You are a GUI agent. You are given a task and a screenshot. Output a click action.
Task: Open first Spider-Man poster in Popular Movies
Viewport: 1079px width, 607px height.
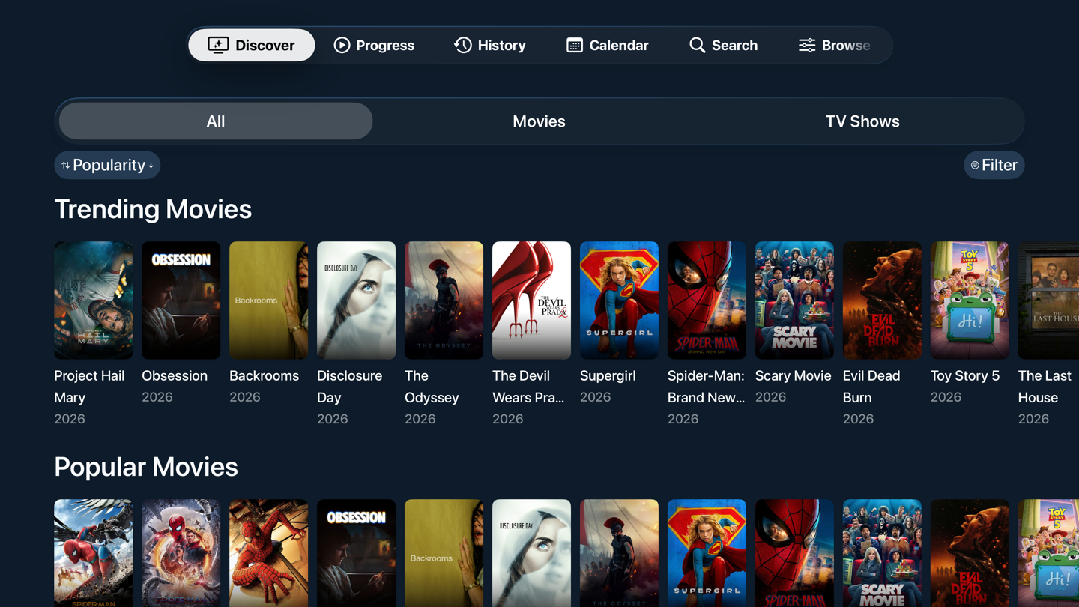[93, 553]
